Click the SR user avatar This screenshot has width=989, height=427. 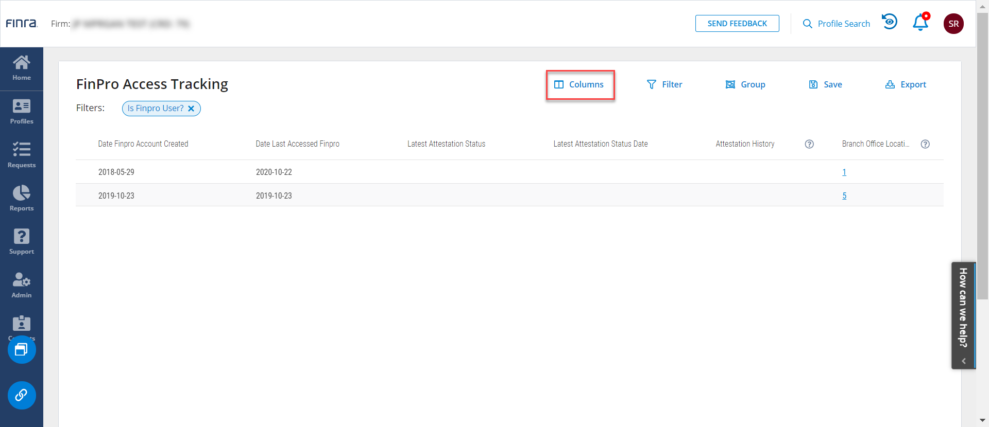pos(953,24)
